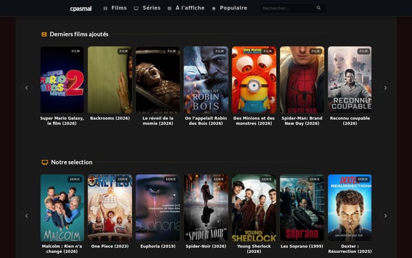Image resolution: width=412 pixels, height=258 pixels.
Task: Click title Spider-Man: Brand New Day (2026)
Action: 302,121
